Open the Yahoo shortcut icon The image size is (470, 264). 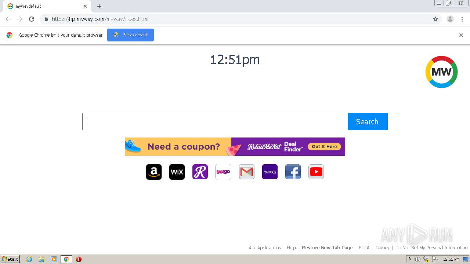pos(270,172)
